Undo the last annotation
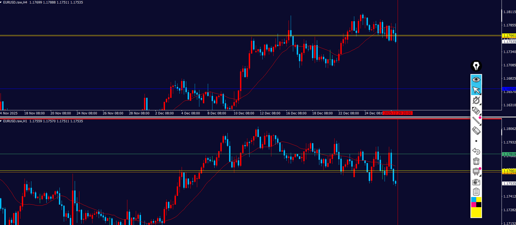This screenshot has height=225, width=516. tap(476, 151)
